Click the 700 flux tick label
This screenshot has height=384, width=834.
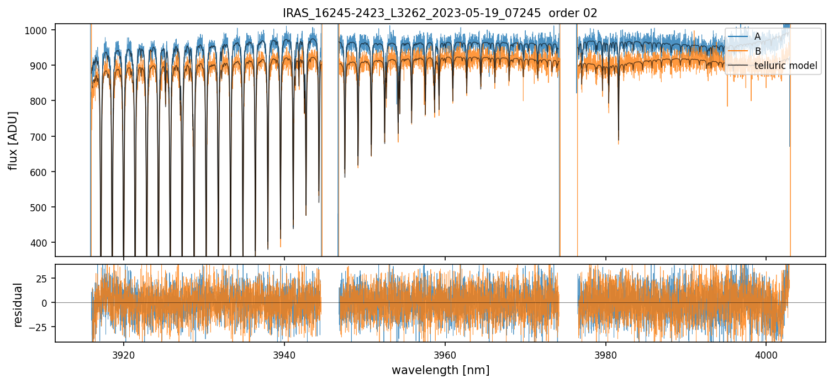[x=41, y=136]
